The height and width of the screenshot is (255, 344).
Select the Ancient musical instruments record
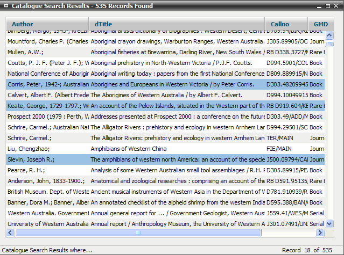(x=162, y=192)
